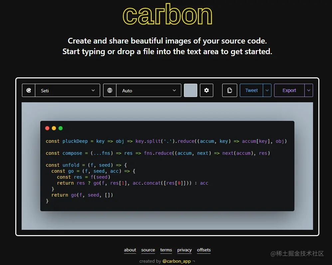This screenshot has height=265, width=332.
Task: Click the language globe icon
Action: tap(110, 90)
